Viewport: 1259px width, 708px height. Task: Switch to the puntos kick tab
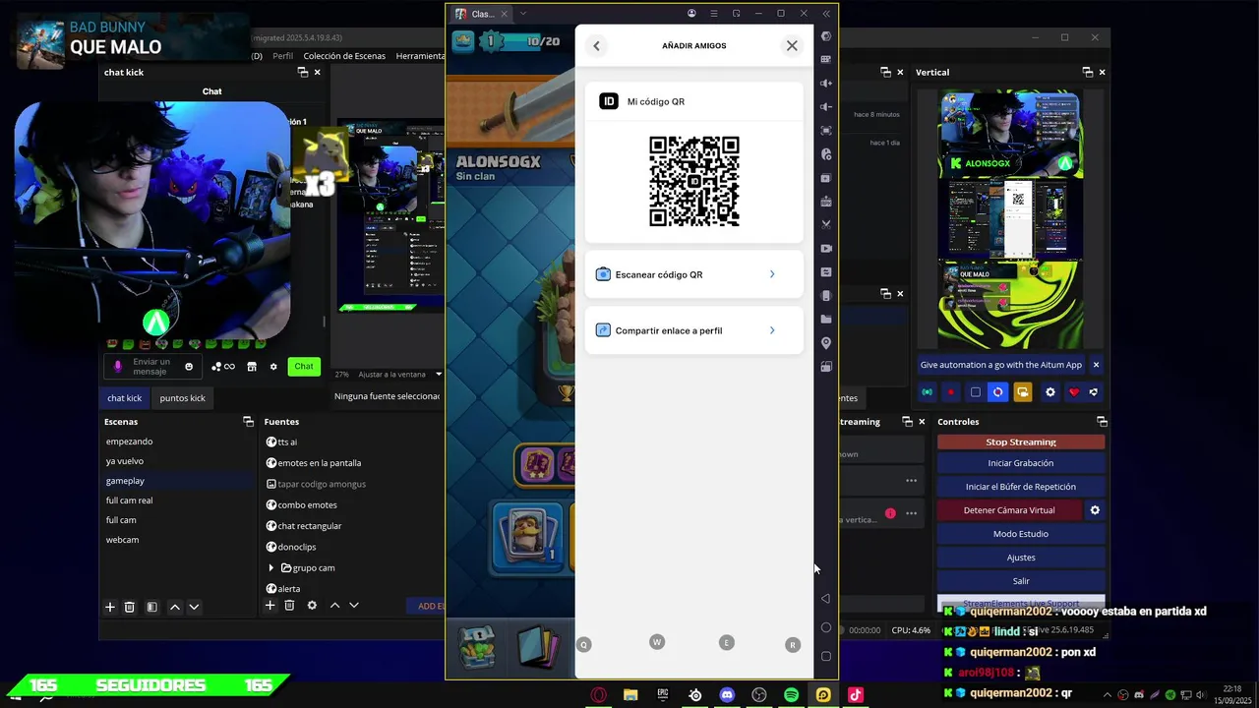pyautogui.click(x=182, y=398)
